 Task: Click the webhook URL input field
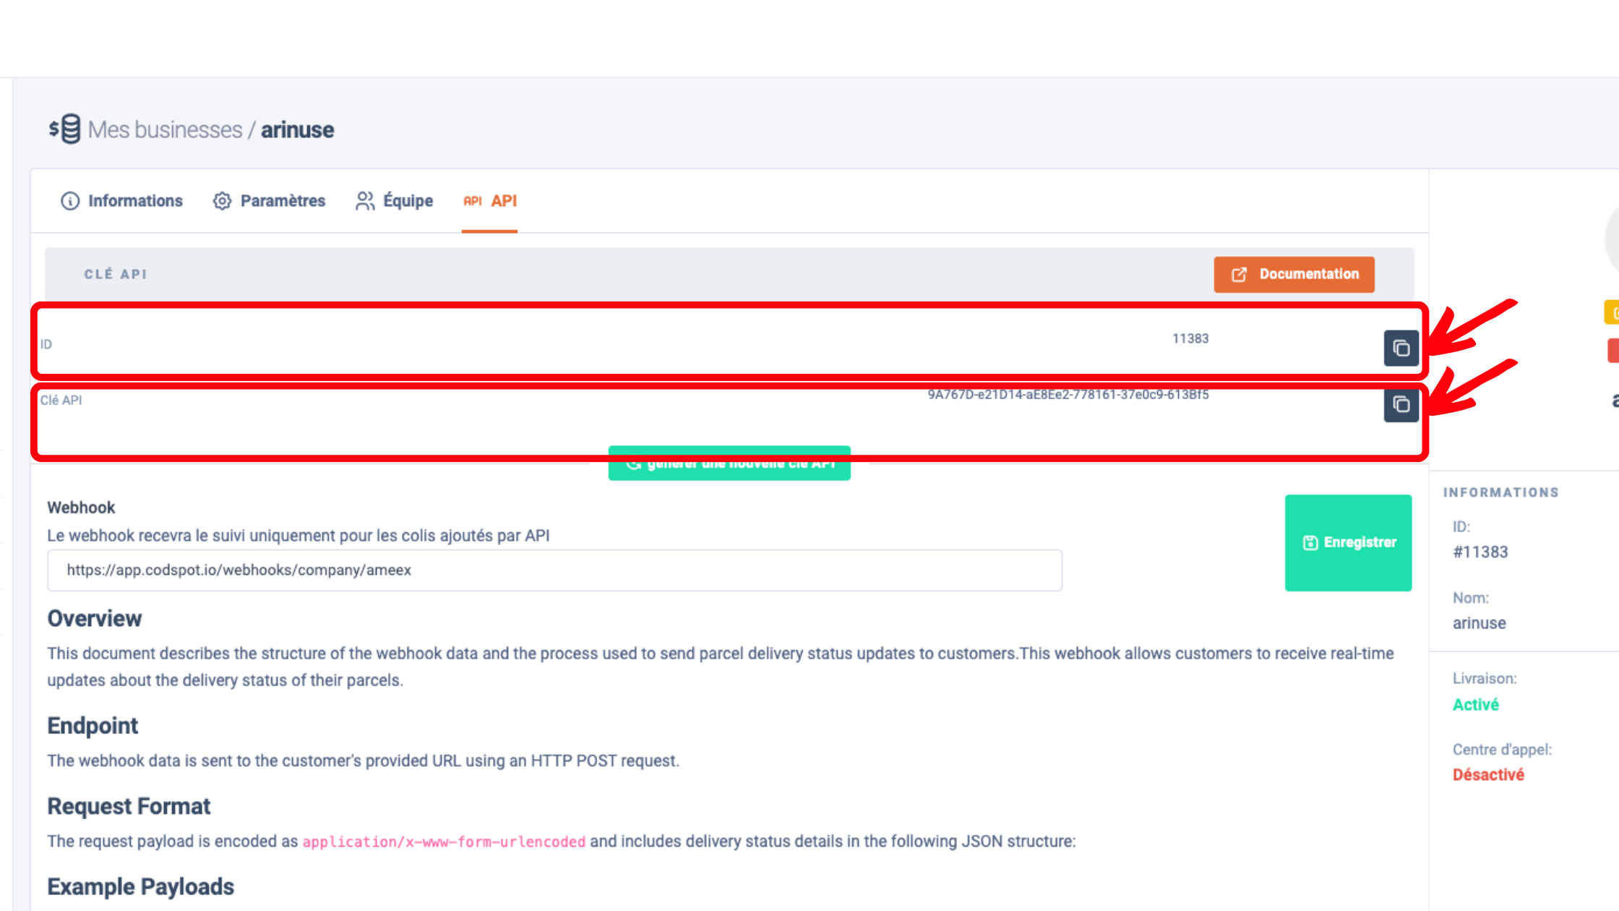554,570
